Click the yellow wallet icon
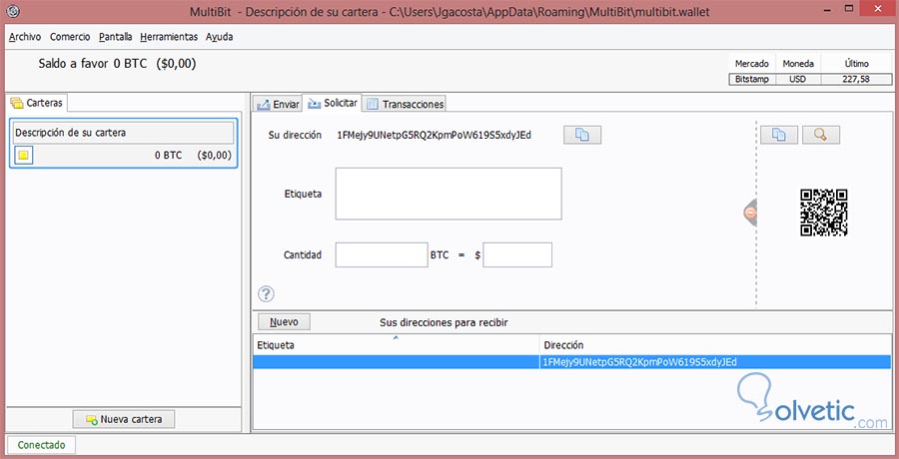899x459 pixels. [24, 156]
